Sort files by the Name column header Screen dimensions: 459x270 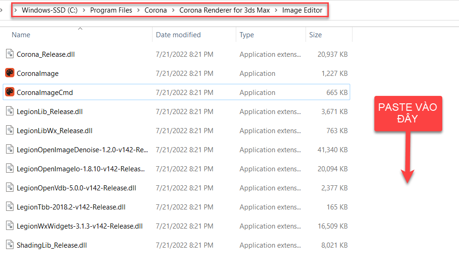pyautogui.click(x=21, y=35)
